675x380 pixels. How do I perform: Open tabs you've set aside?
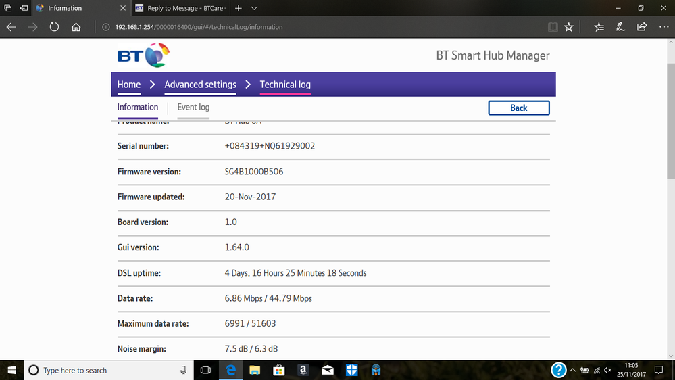pos(7,8)
